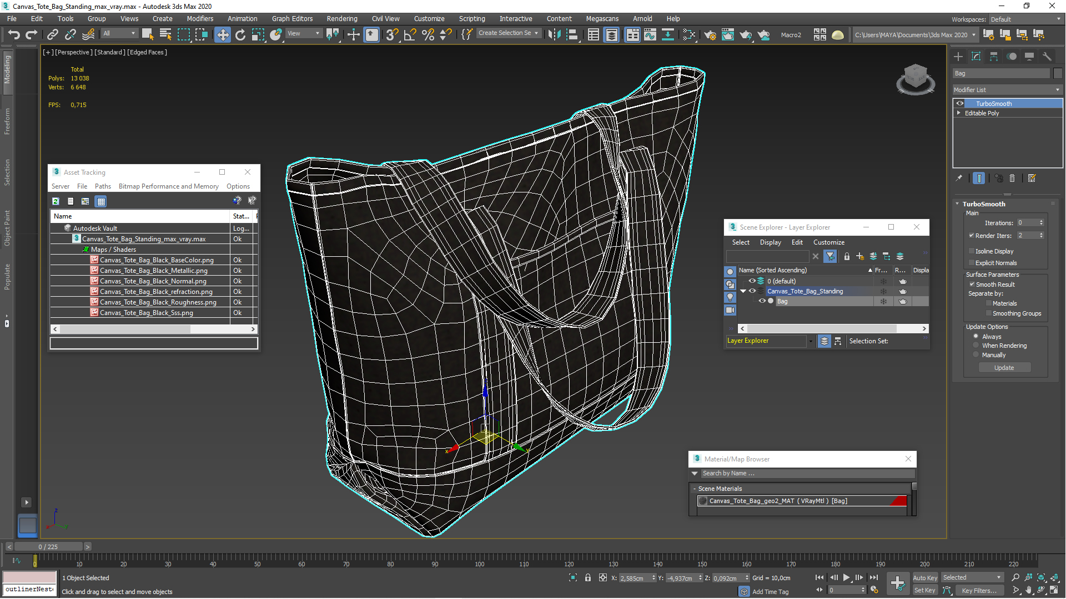This screenshot has height=599, width=1066.
Task: Open the Hierarchy panel tab
Action: (x=994, y=57)
